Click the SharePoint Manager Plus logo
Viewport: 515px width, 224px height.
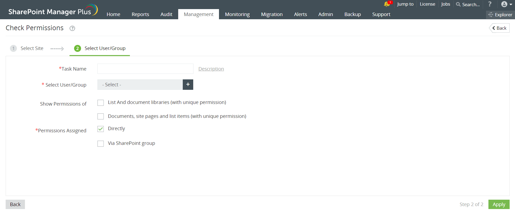pyautogui.click(x=53, y=10)
